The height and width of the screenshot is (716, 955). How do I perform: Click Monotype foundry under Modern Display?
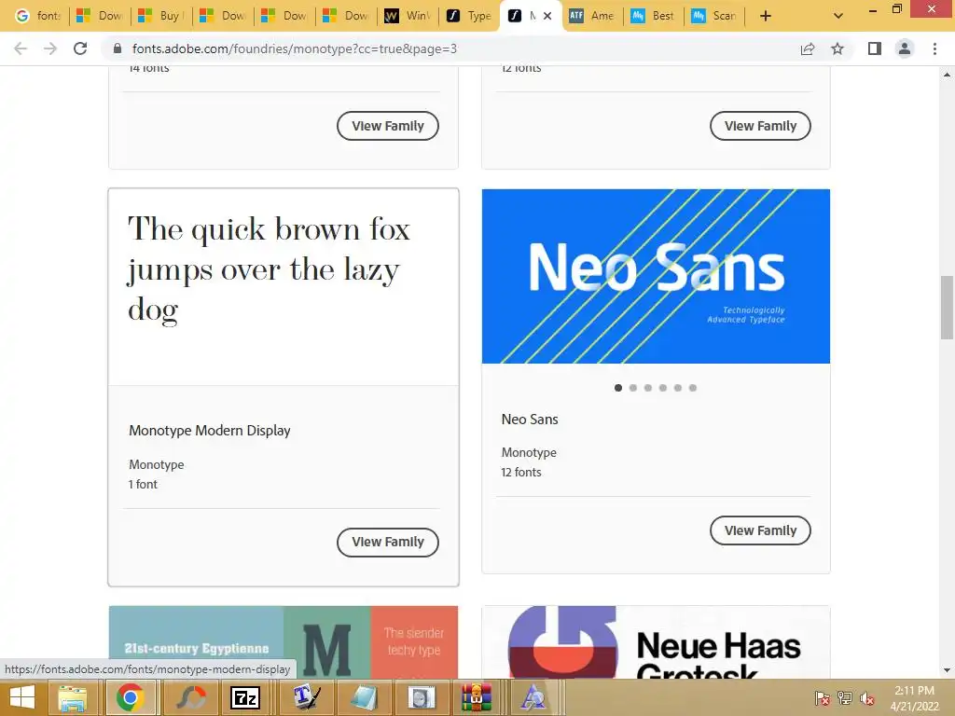coord(156,464)
